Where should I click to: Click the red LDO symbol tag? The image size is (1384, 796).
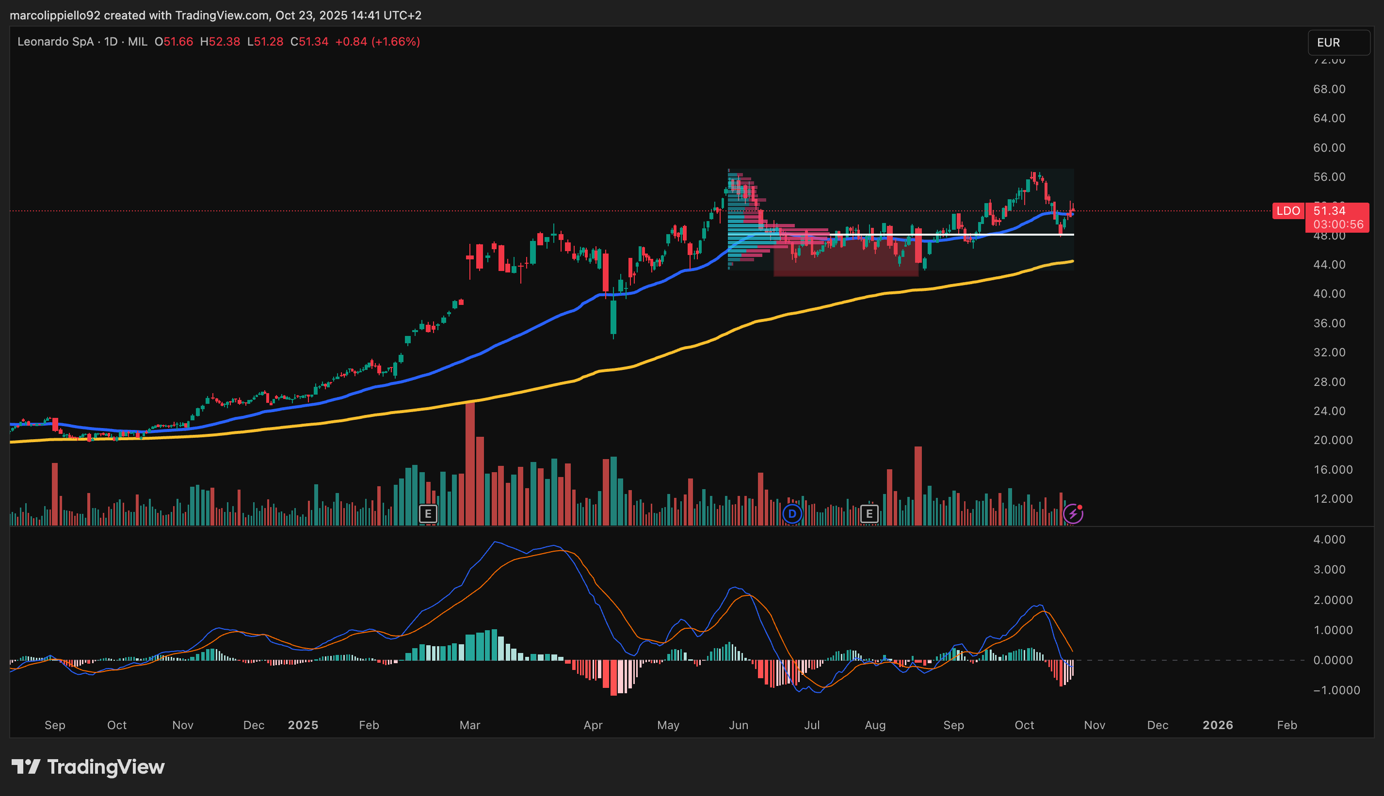coord(1288,211)
